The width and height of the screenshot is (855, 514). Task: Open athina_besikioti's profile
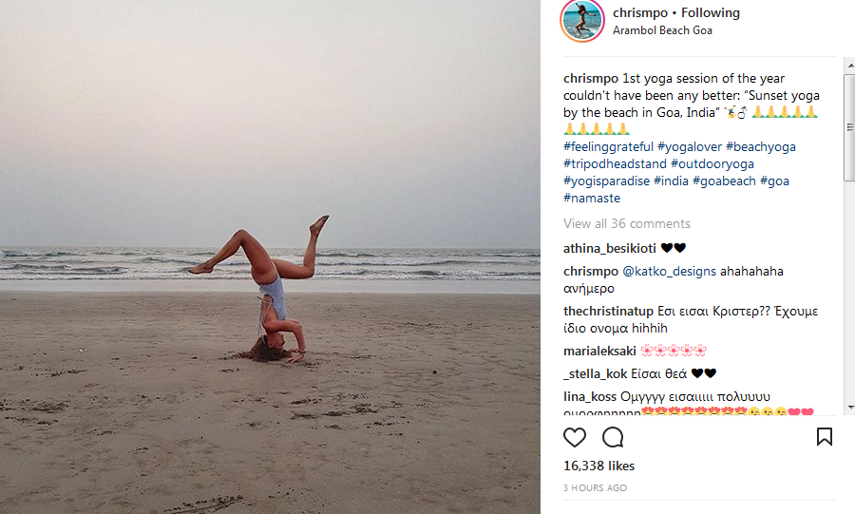point(609,249)
